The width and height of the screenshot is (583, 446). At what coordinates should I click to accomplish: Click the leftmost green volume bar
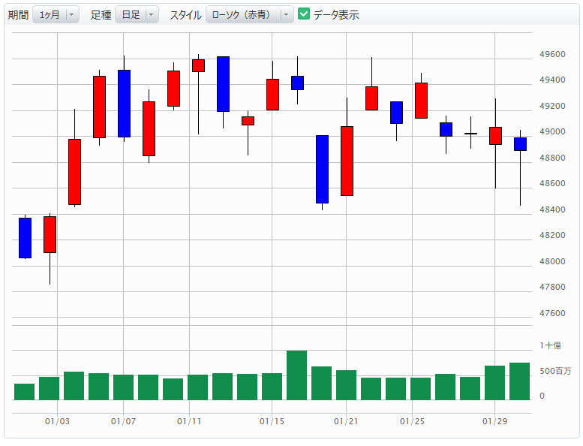(25, 392)
